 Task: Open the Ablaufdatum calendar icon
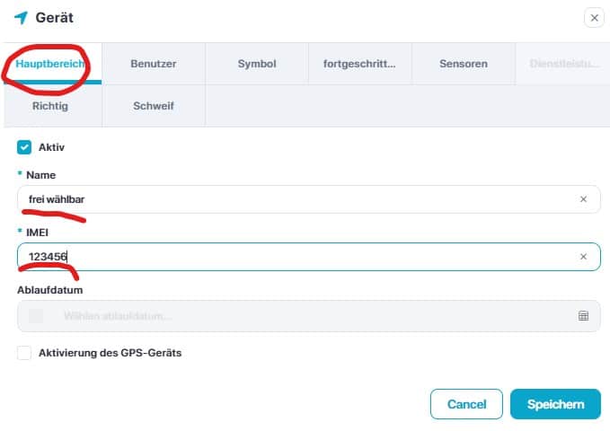click(x=583, y=316)
